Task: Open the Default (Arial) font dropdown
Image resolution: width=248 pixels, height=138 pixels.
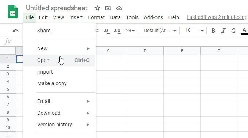Action: click(160, 31)
